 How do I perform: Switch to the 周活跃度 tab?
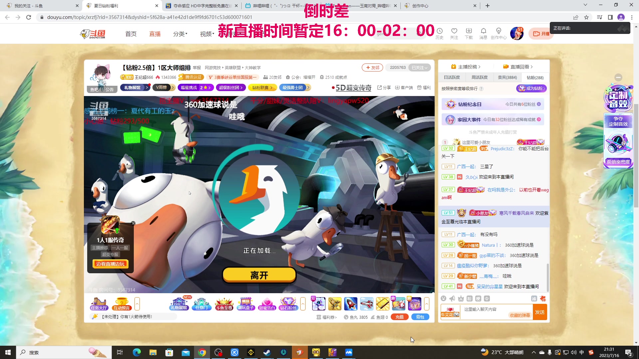click(479, 77)
